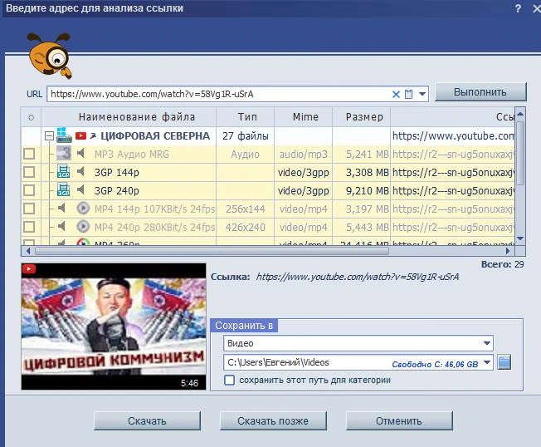
Task: Check the MP3 Аудио MRG checkbox
Action: coord(29,154)
